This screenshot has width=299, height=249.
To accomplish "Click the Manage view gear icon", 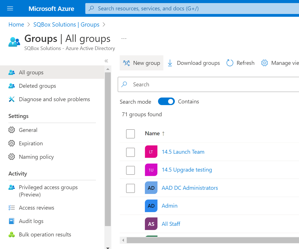I will point(265,63).
